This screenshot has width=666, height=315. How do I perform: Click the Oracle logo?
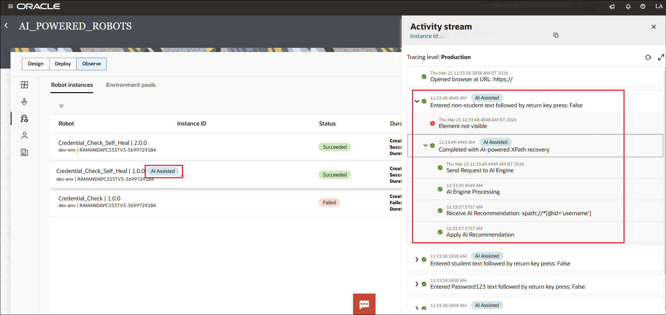(x=38, y=6)
